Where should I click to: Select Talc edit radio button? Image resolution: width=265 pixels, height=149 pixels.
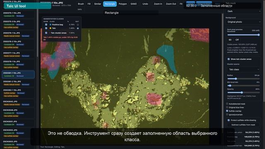(78, 29)
